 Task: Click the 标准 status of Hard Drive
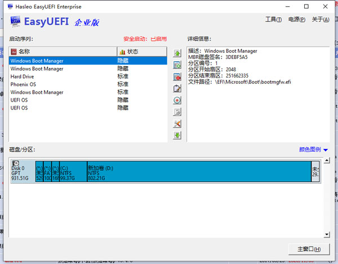point(123,76)
